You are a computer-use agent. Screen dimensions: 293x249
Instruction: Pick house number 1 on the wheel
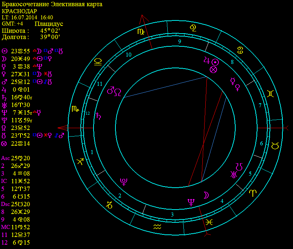point(92,152)
